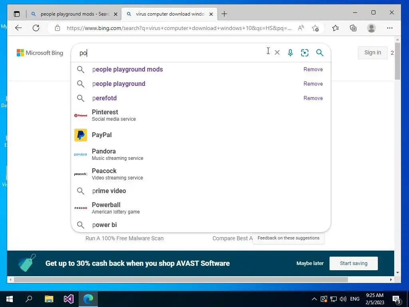Viewport: 409px width, 307px height.
Task: Select the 'virus computer download windows' tab
Action: (169, 14)
